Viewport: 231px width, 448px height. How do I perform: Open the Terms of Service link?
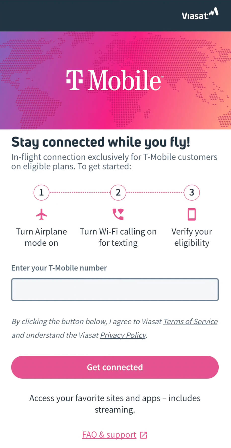point(190,322)
